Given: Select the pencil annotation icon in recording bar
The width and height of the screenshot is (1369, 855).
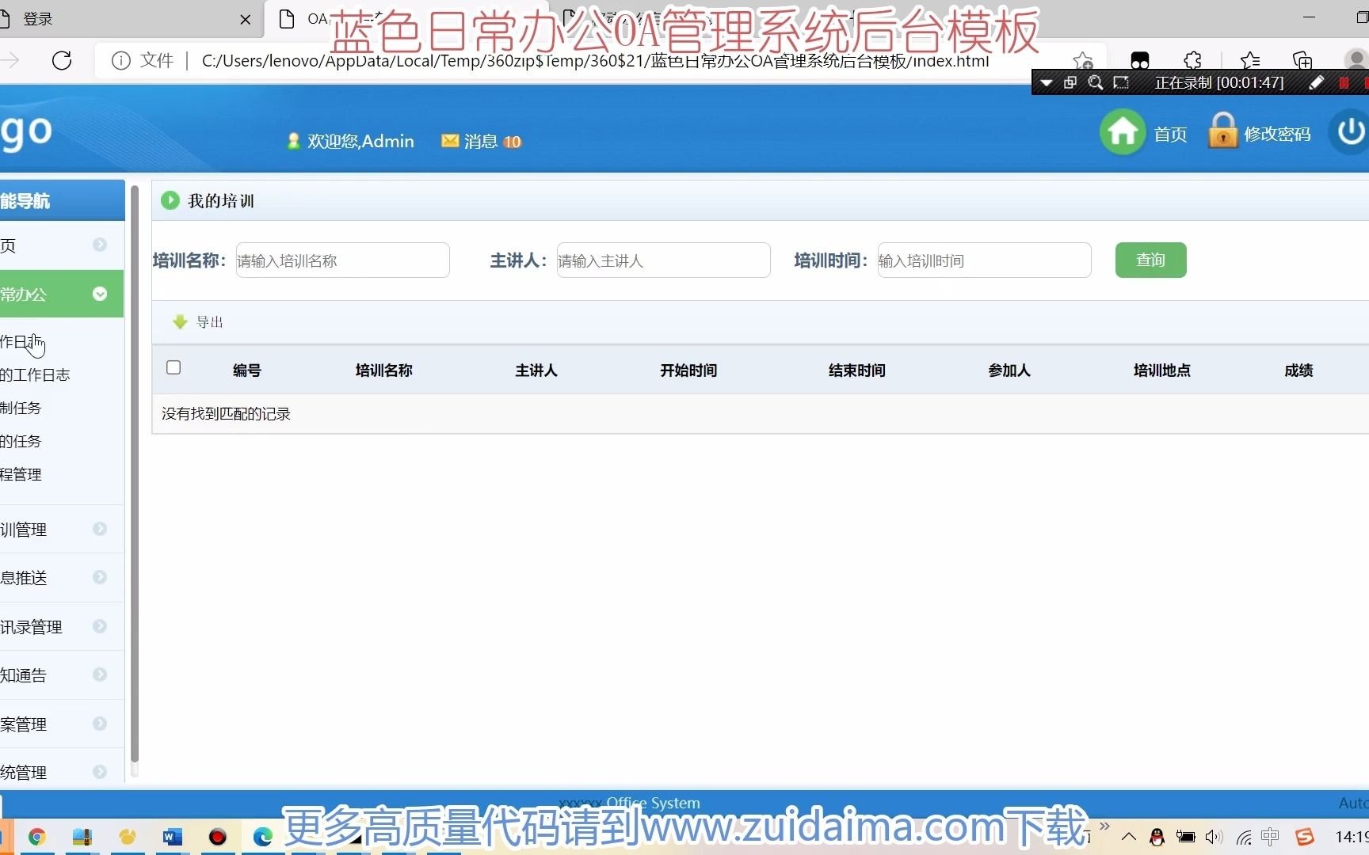Looking at the screenshot, I should 1317,82.
